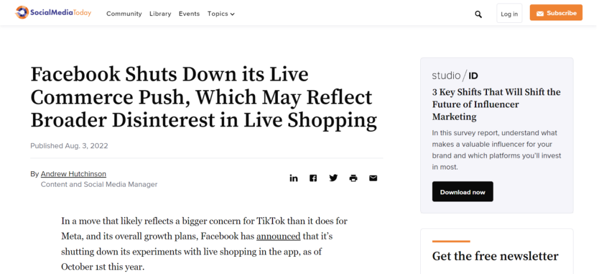The image size is (597, 274).
Task: Open the "3 Key Shifts" report title
Action: pyautogui.click(x=496, y=104)
